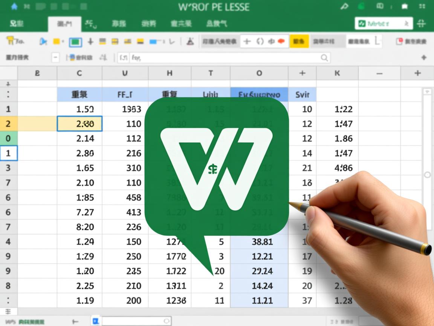Image resolution: width=434 pixels, height=326 pixels.
Task: Toggle the highlighted yellow formatting button in the toolbar
Action: tap(299, 40)
